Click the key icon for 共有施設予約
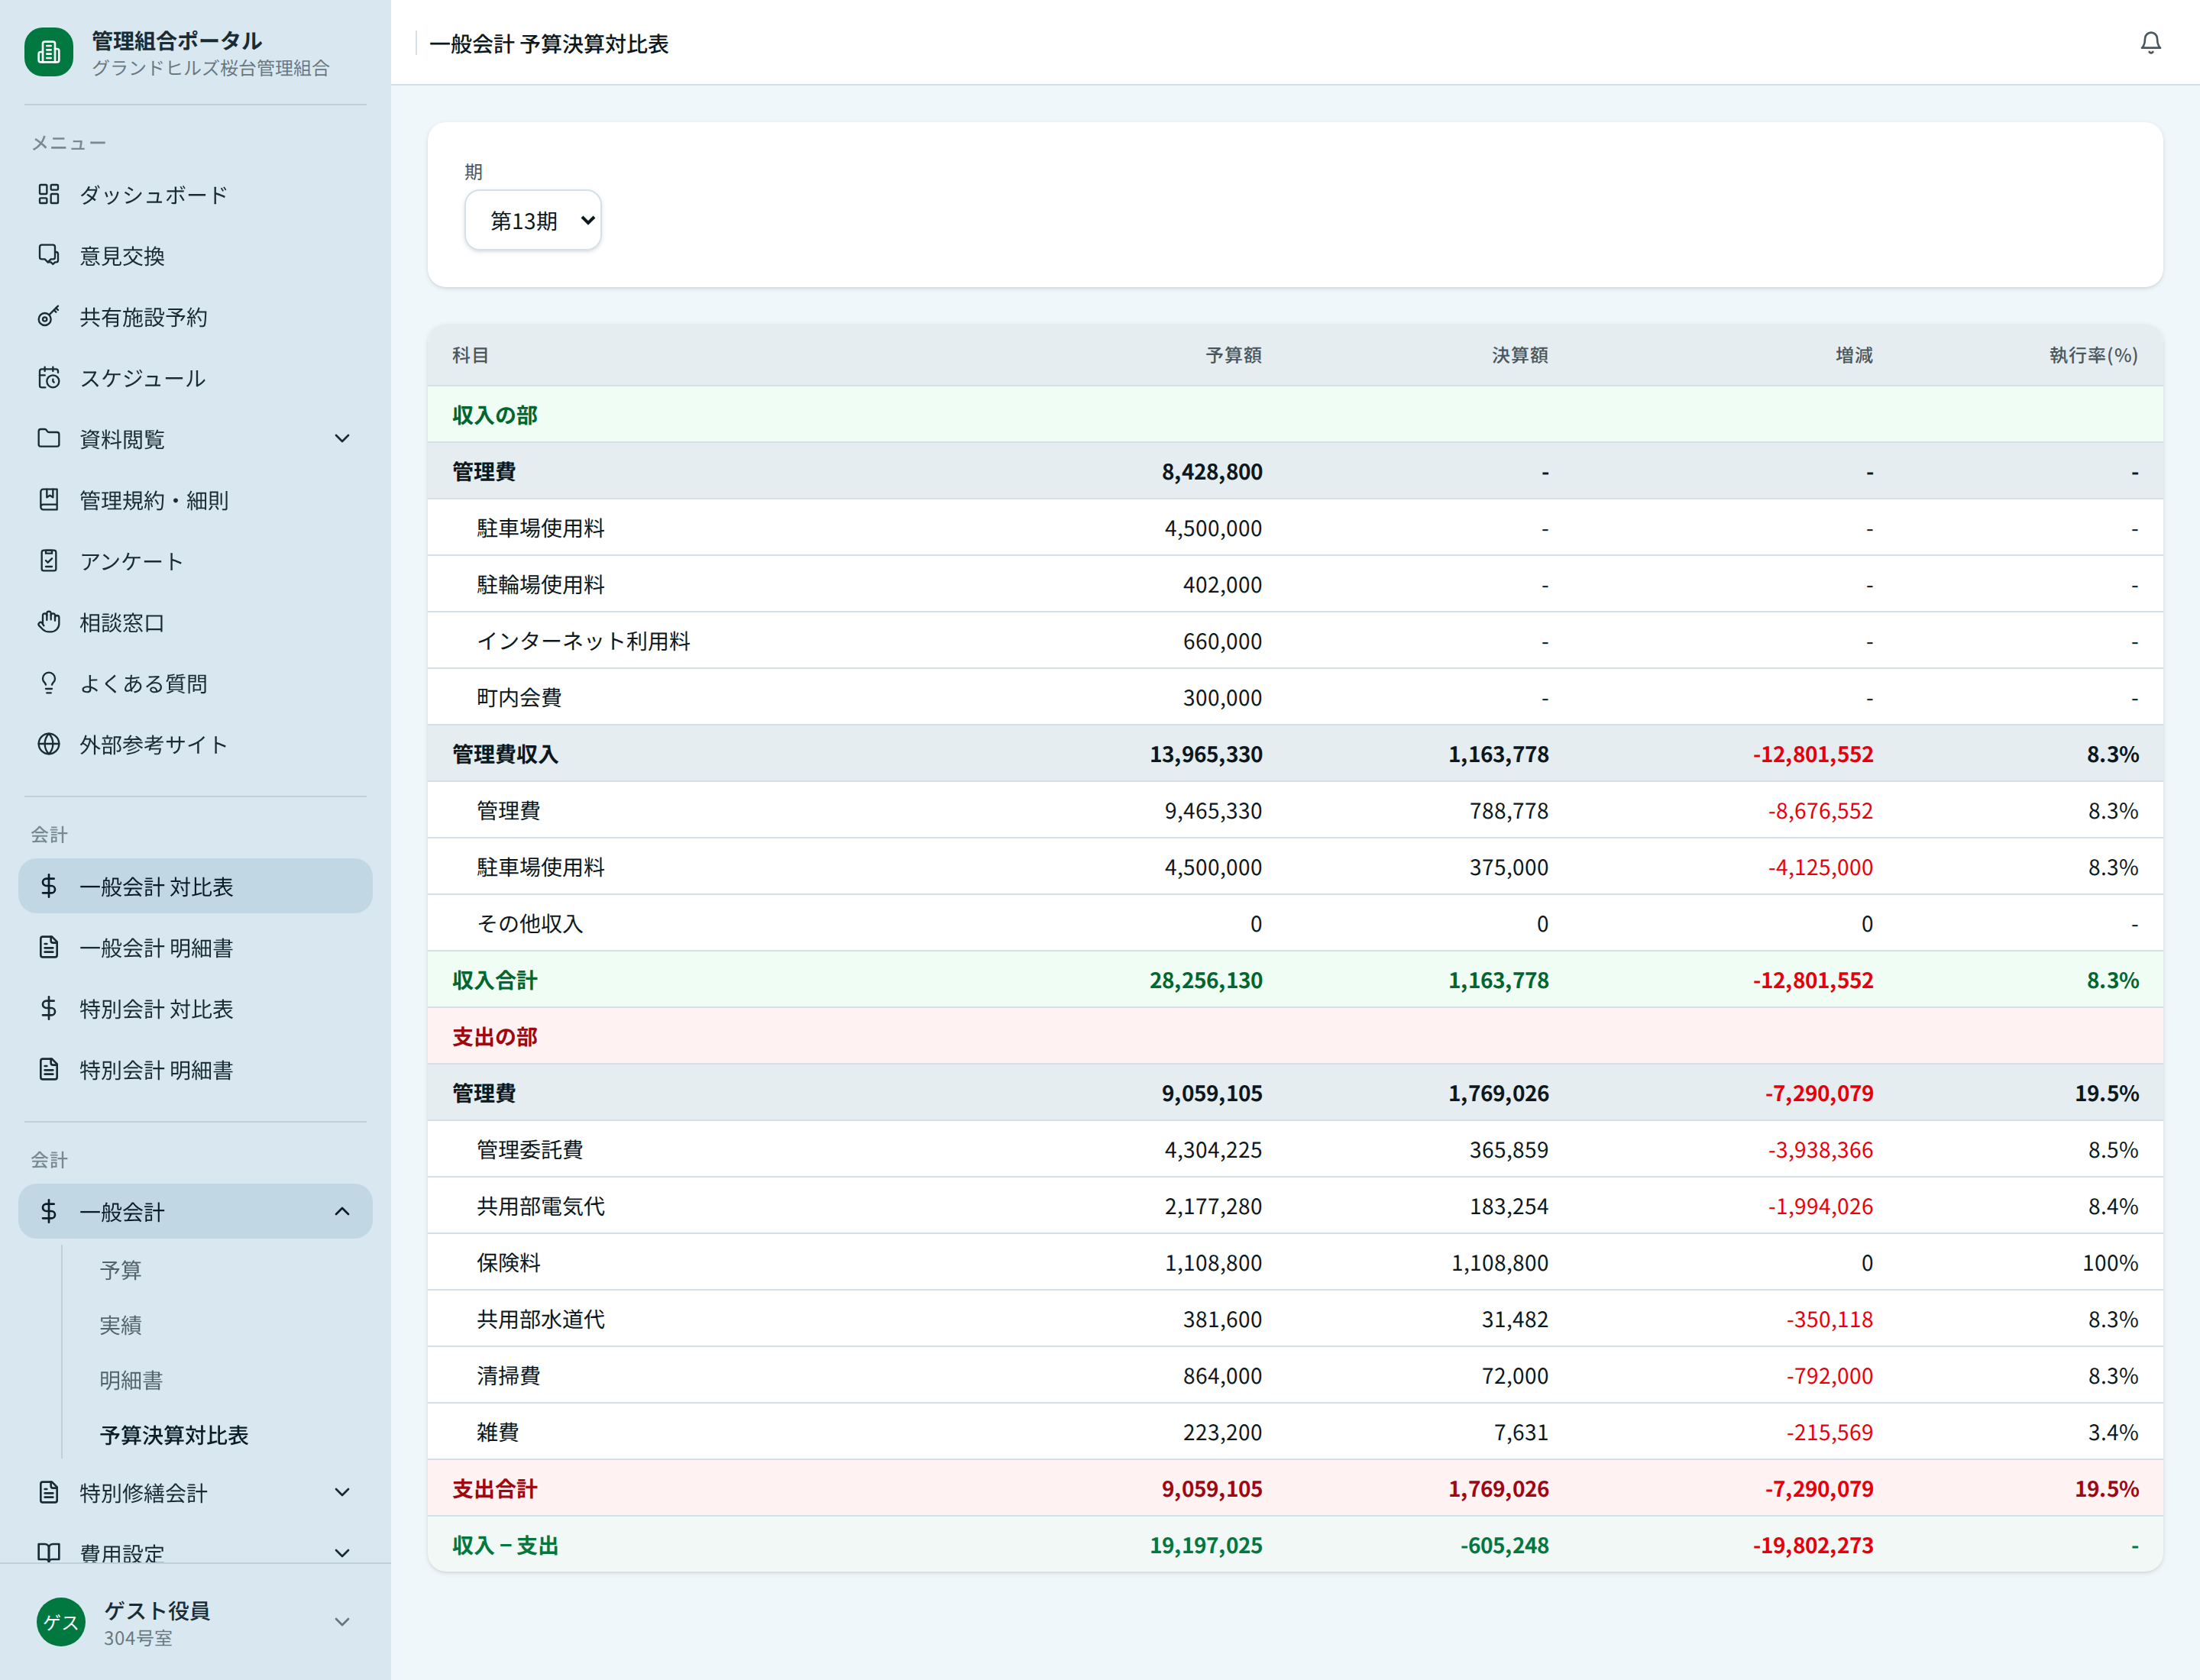Screen dimensions: 2200x1680 48,317
